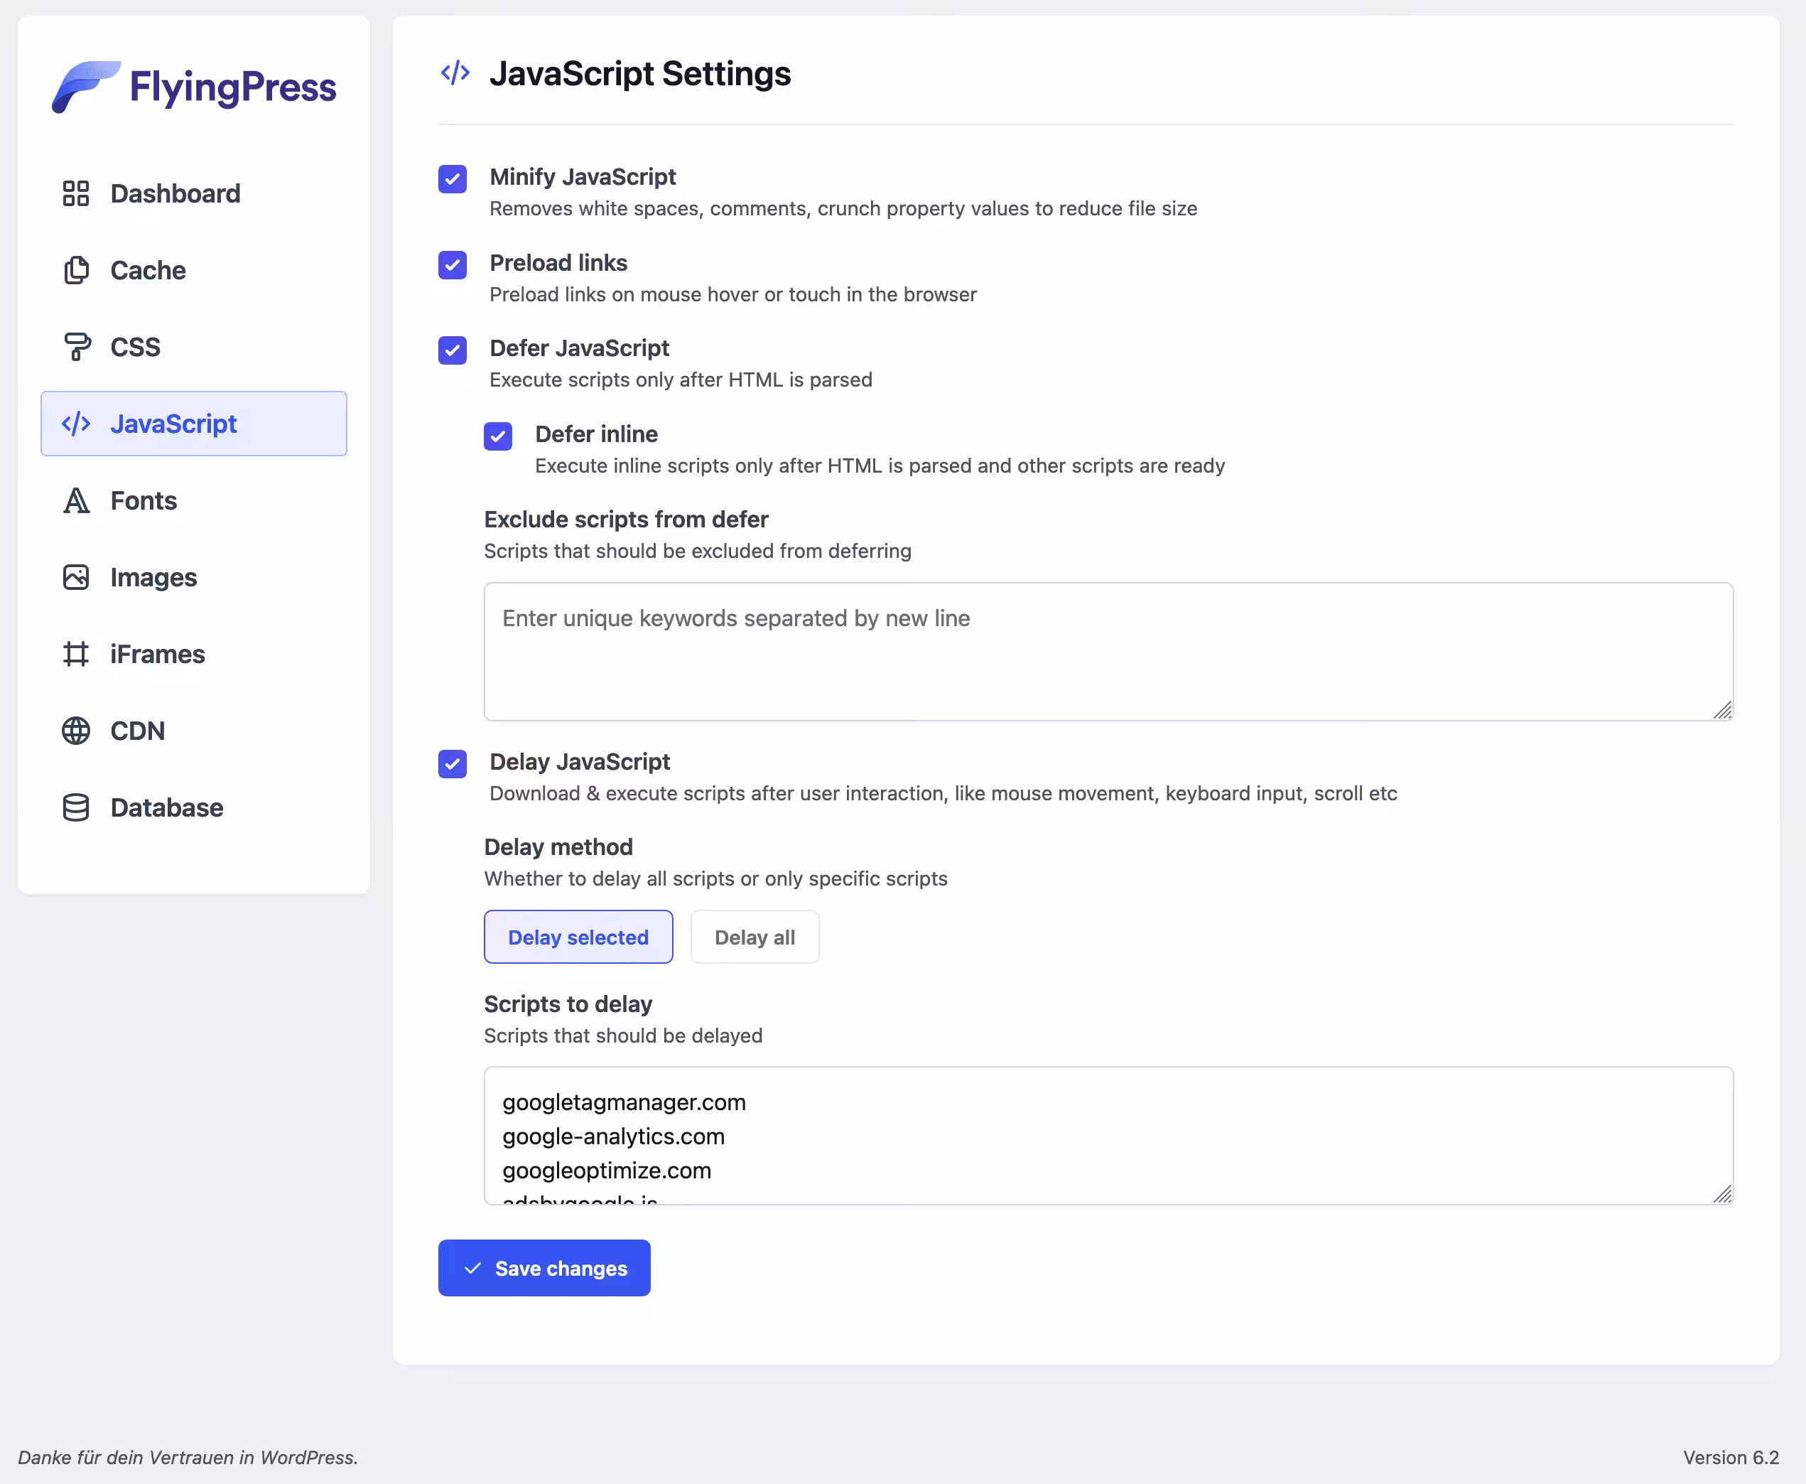Select the CSS paint roller icon
This screenshot has height=1484, width=1806.
point(76,346)
